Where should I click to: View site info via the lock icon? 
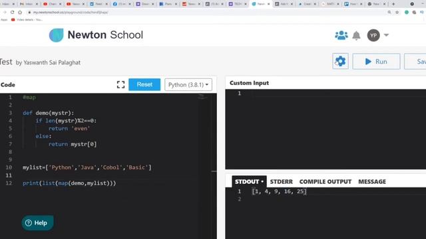click(29, 13)
